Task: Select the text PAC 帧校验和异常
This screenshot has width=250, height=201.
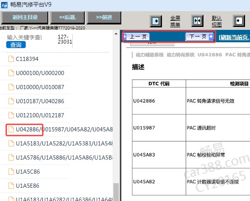Action: [206, 155]
